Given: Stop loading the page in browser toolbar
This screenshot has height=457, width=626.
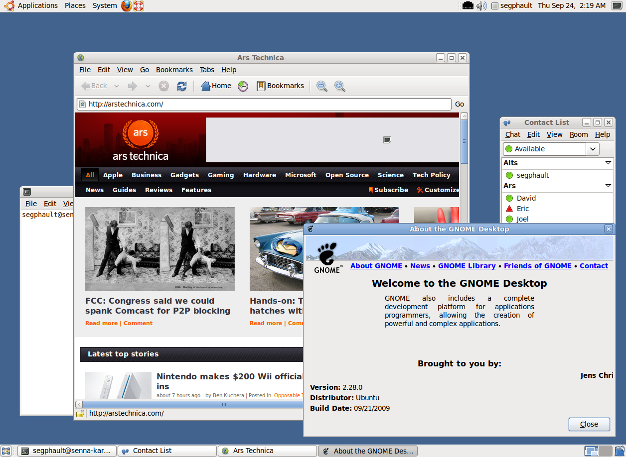Looking at the screenshot, I should (163, 86).
